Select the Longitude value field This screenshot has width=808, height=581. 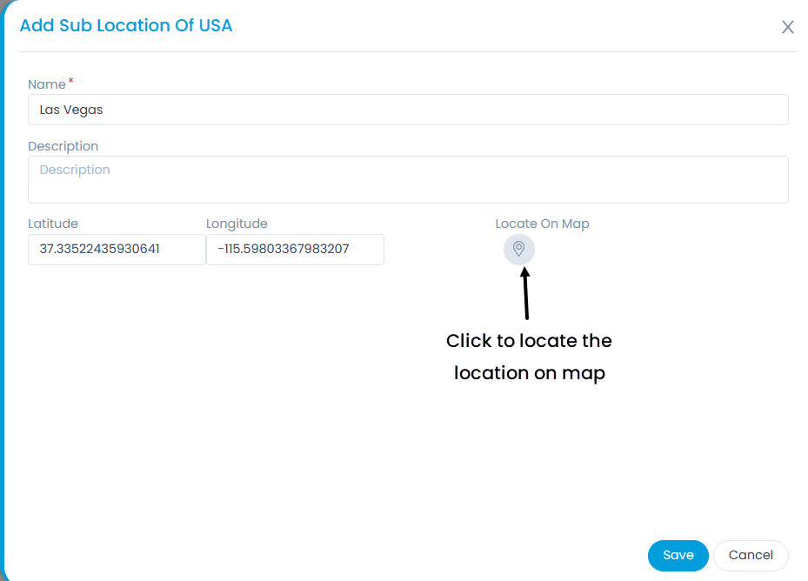point(295,250)
